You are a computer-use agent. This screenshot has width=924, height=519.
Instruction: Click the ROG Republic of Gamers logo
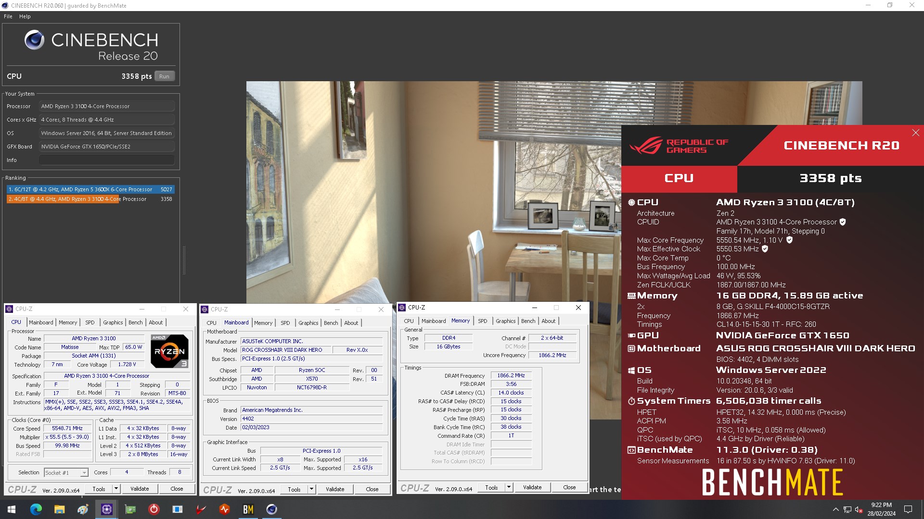(x=679, y=146)
